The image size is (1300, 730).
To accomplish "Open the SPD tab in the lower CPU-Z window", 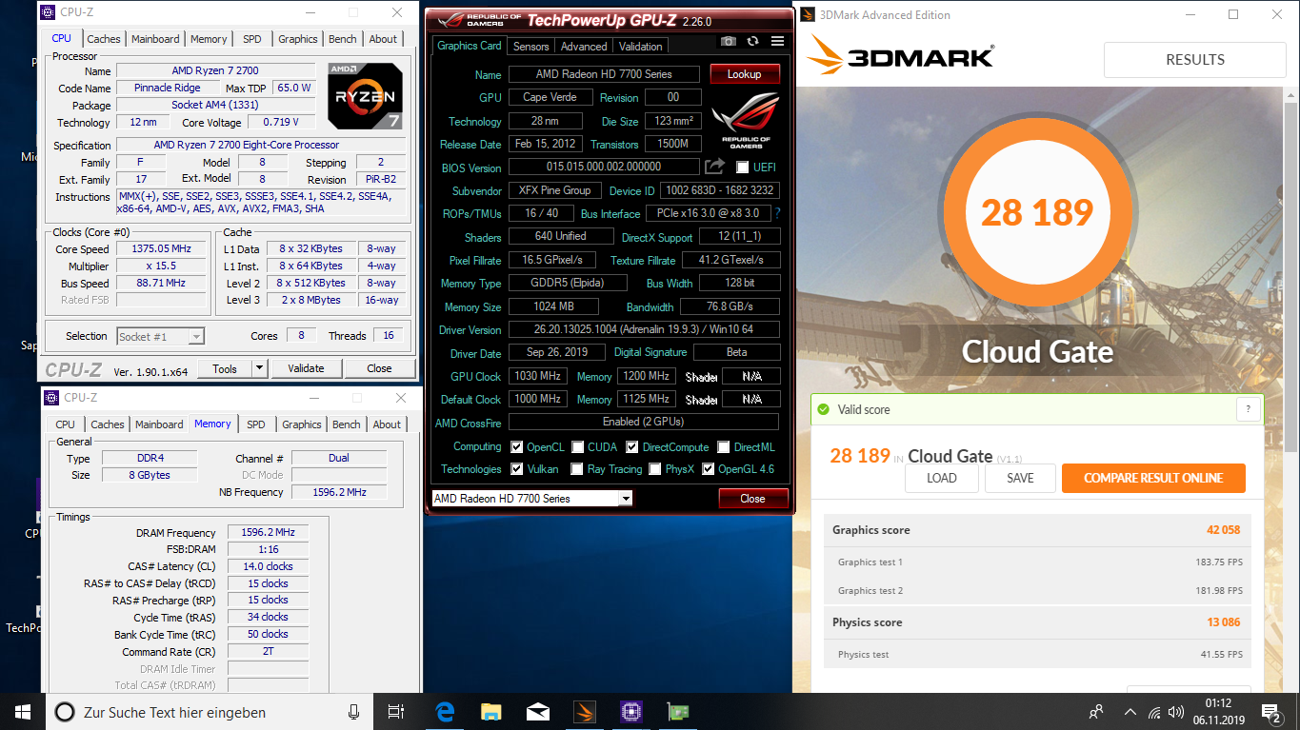I will pyautogui.click(x=256, y=424).
